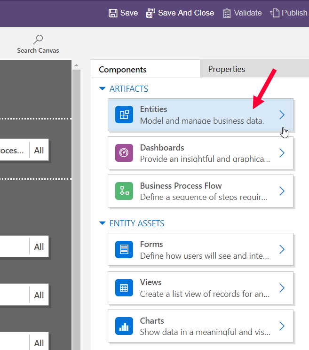
Task: Click the Validate button
Action: tap(242, 13)
